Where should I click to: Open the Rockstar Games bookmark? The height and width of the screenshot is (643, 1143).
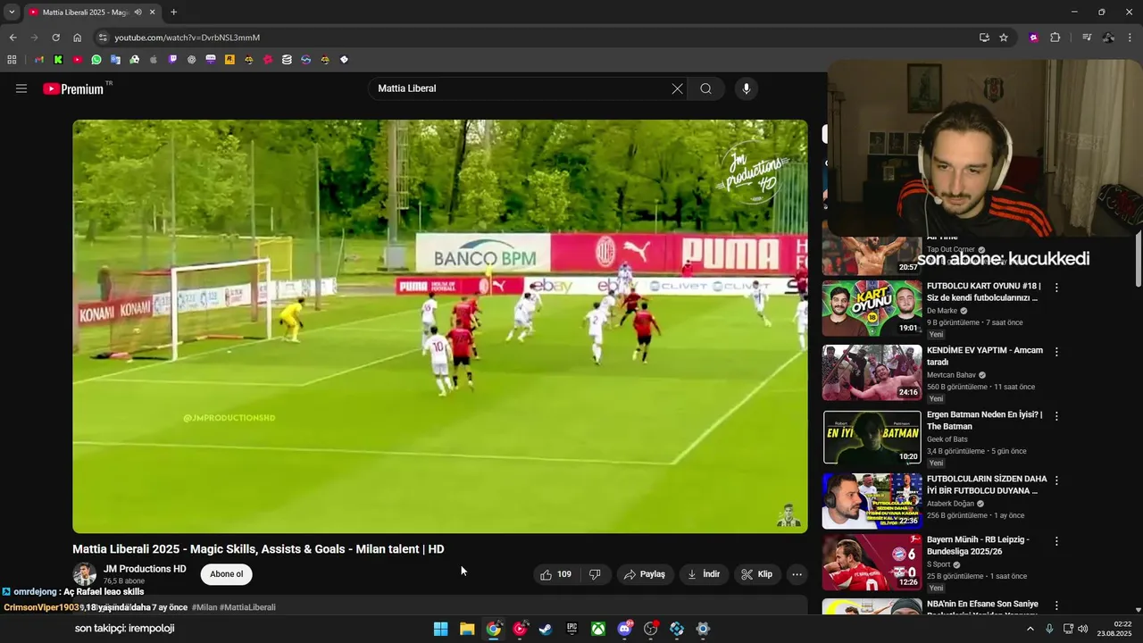(229, 60)
